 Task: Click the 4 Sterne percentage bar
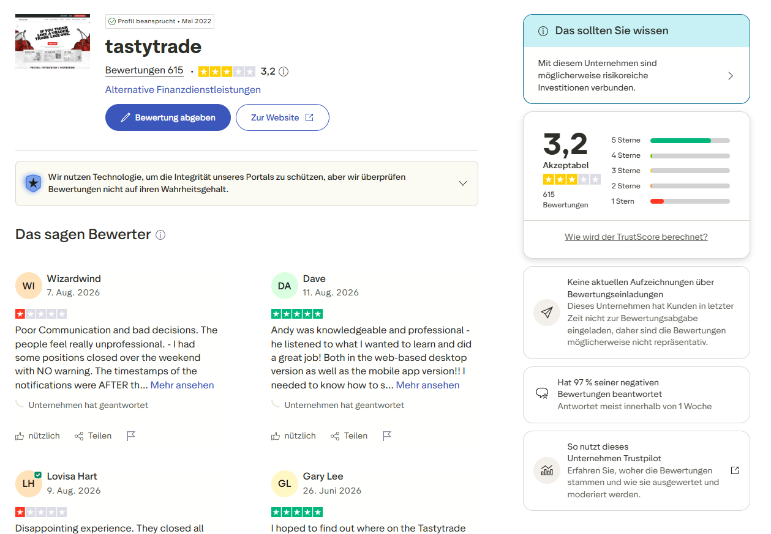690,155
